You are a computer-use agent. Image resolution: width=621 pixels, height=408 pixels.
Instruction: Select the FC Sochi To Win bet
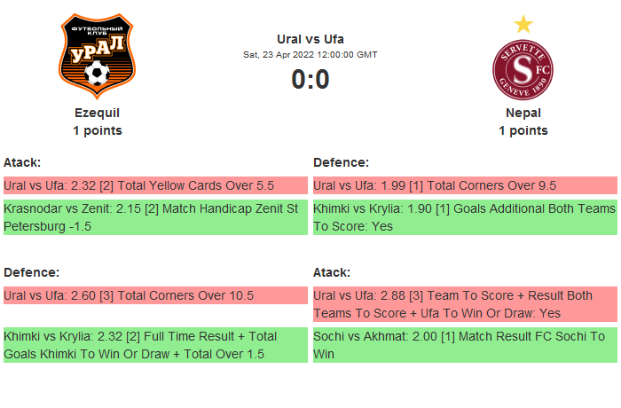[465, 345]
